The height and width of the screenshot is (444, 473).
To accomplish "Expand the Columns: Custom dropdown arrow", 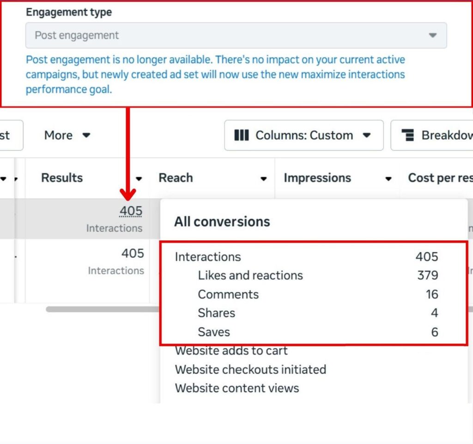I will click(x=367, y=135).
